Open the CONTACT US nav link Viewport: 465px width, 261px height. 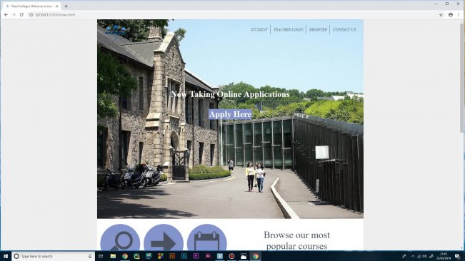(344, 29)
